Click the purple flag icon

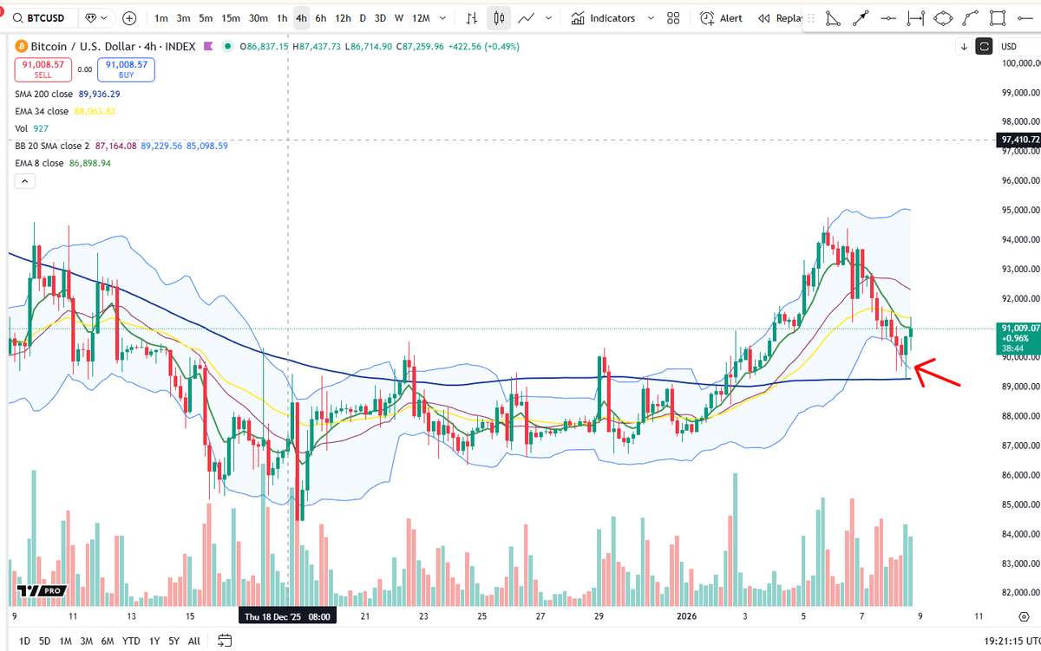click(207, 47)
